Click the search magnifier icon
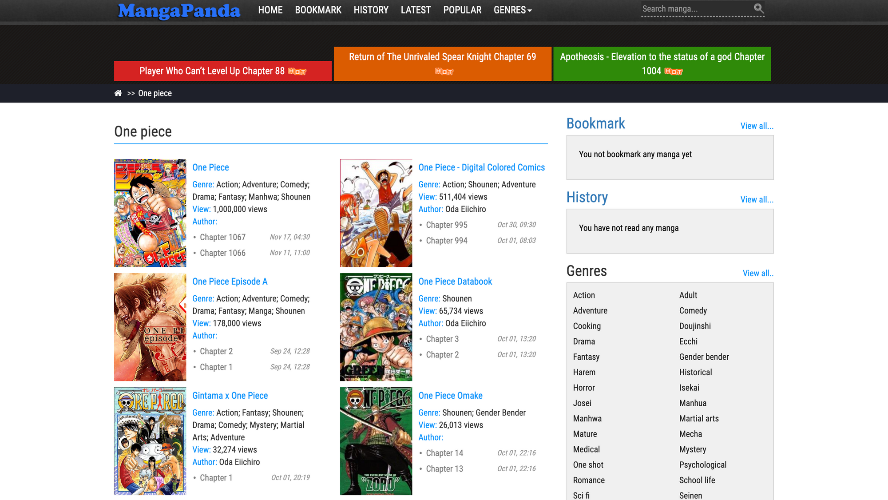The image size is (888, 500). tap(758, 8)
